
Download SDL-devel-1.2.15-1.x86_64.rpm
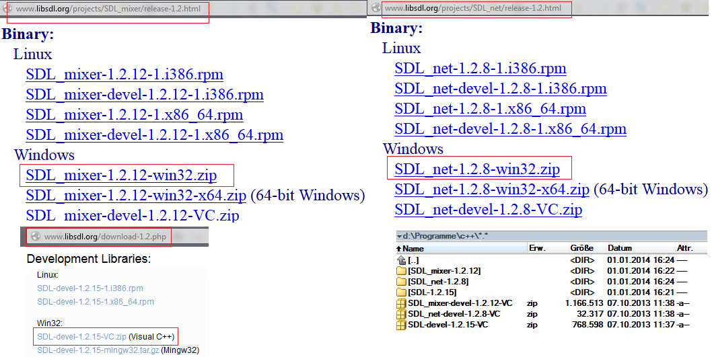click(96, 302)
